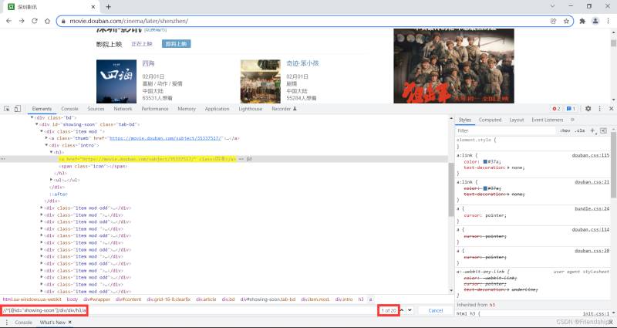The height and width of the screenshot is (328, 617).
Task: Close the DevTools panel
Action: [611, 109]
